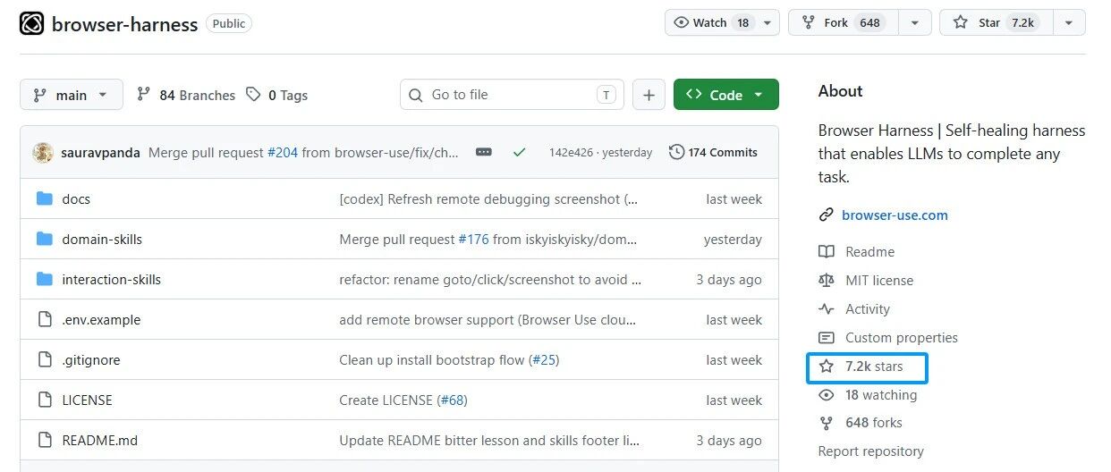View the 0 Tags link

coord(277,95)
